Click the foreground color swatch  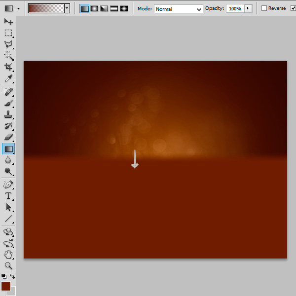point(6,286)
